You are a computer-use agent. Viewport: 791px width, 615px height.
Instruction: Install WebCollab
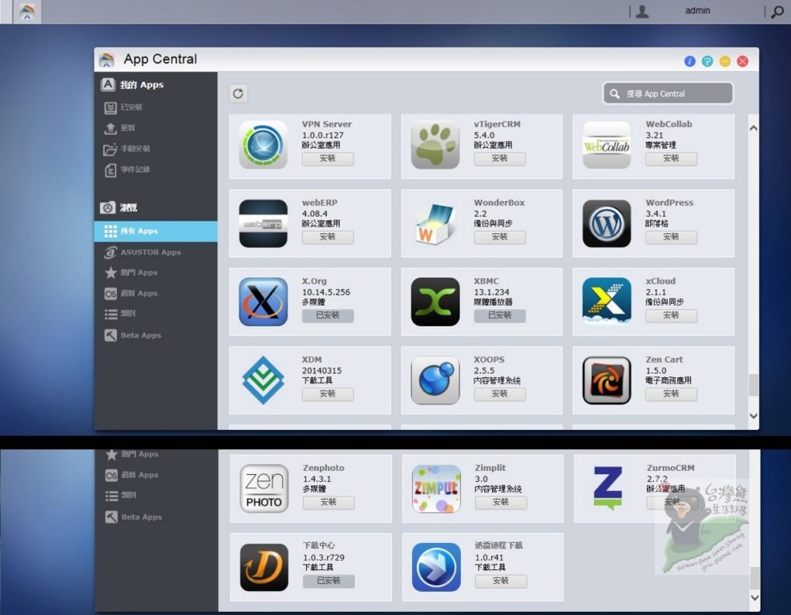[x=672, y=159]
